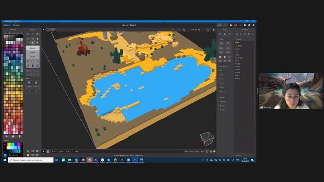Viewport: 324px width, 182px height.
Task: Click the crop-like icon in viewport top bar
Action: (184, 30)
